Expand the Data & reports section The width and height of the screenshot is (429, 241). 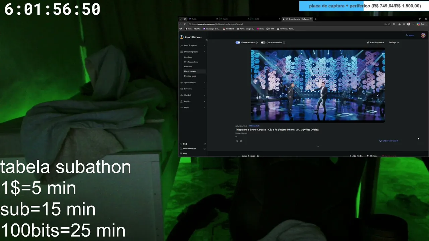(x=193, y=46)
